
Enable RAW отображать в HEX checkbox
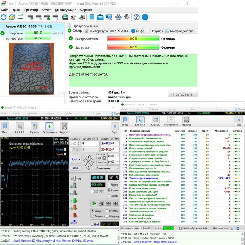180,228
